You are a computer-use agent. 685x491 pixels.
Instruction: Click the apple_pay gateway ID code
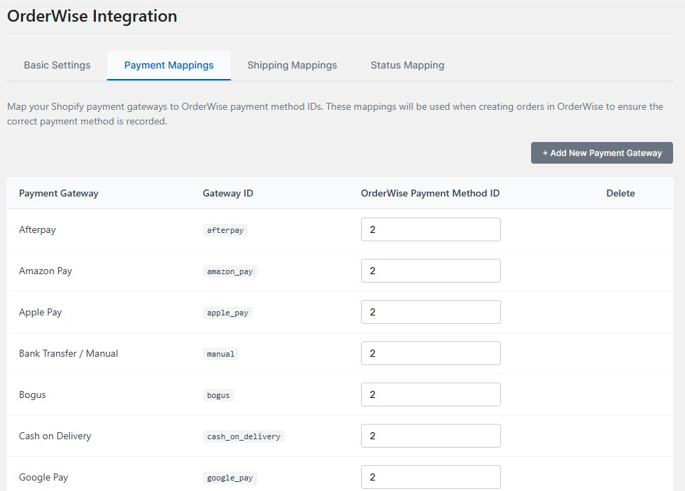tap(227, 313)
